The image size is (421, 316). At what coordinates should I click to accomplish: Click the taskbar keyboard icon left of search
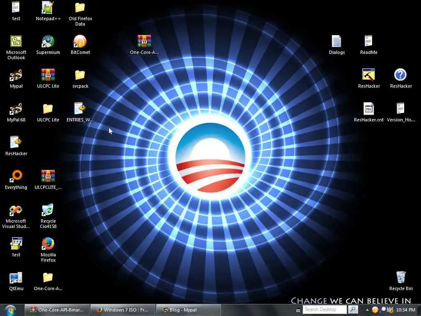[x=298, y=310]
